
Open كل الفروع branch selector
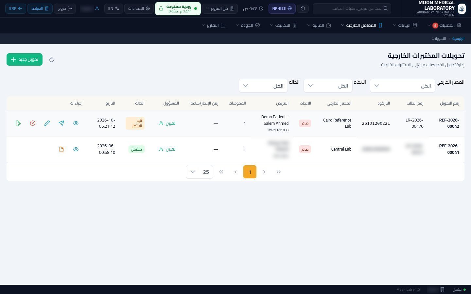(220, 8)
